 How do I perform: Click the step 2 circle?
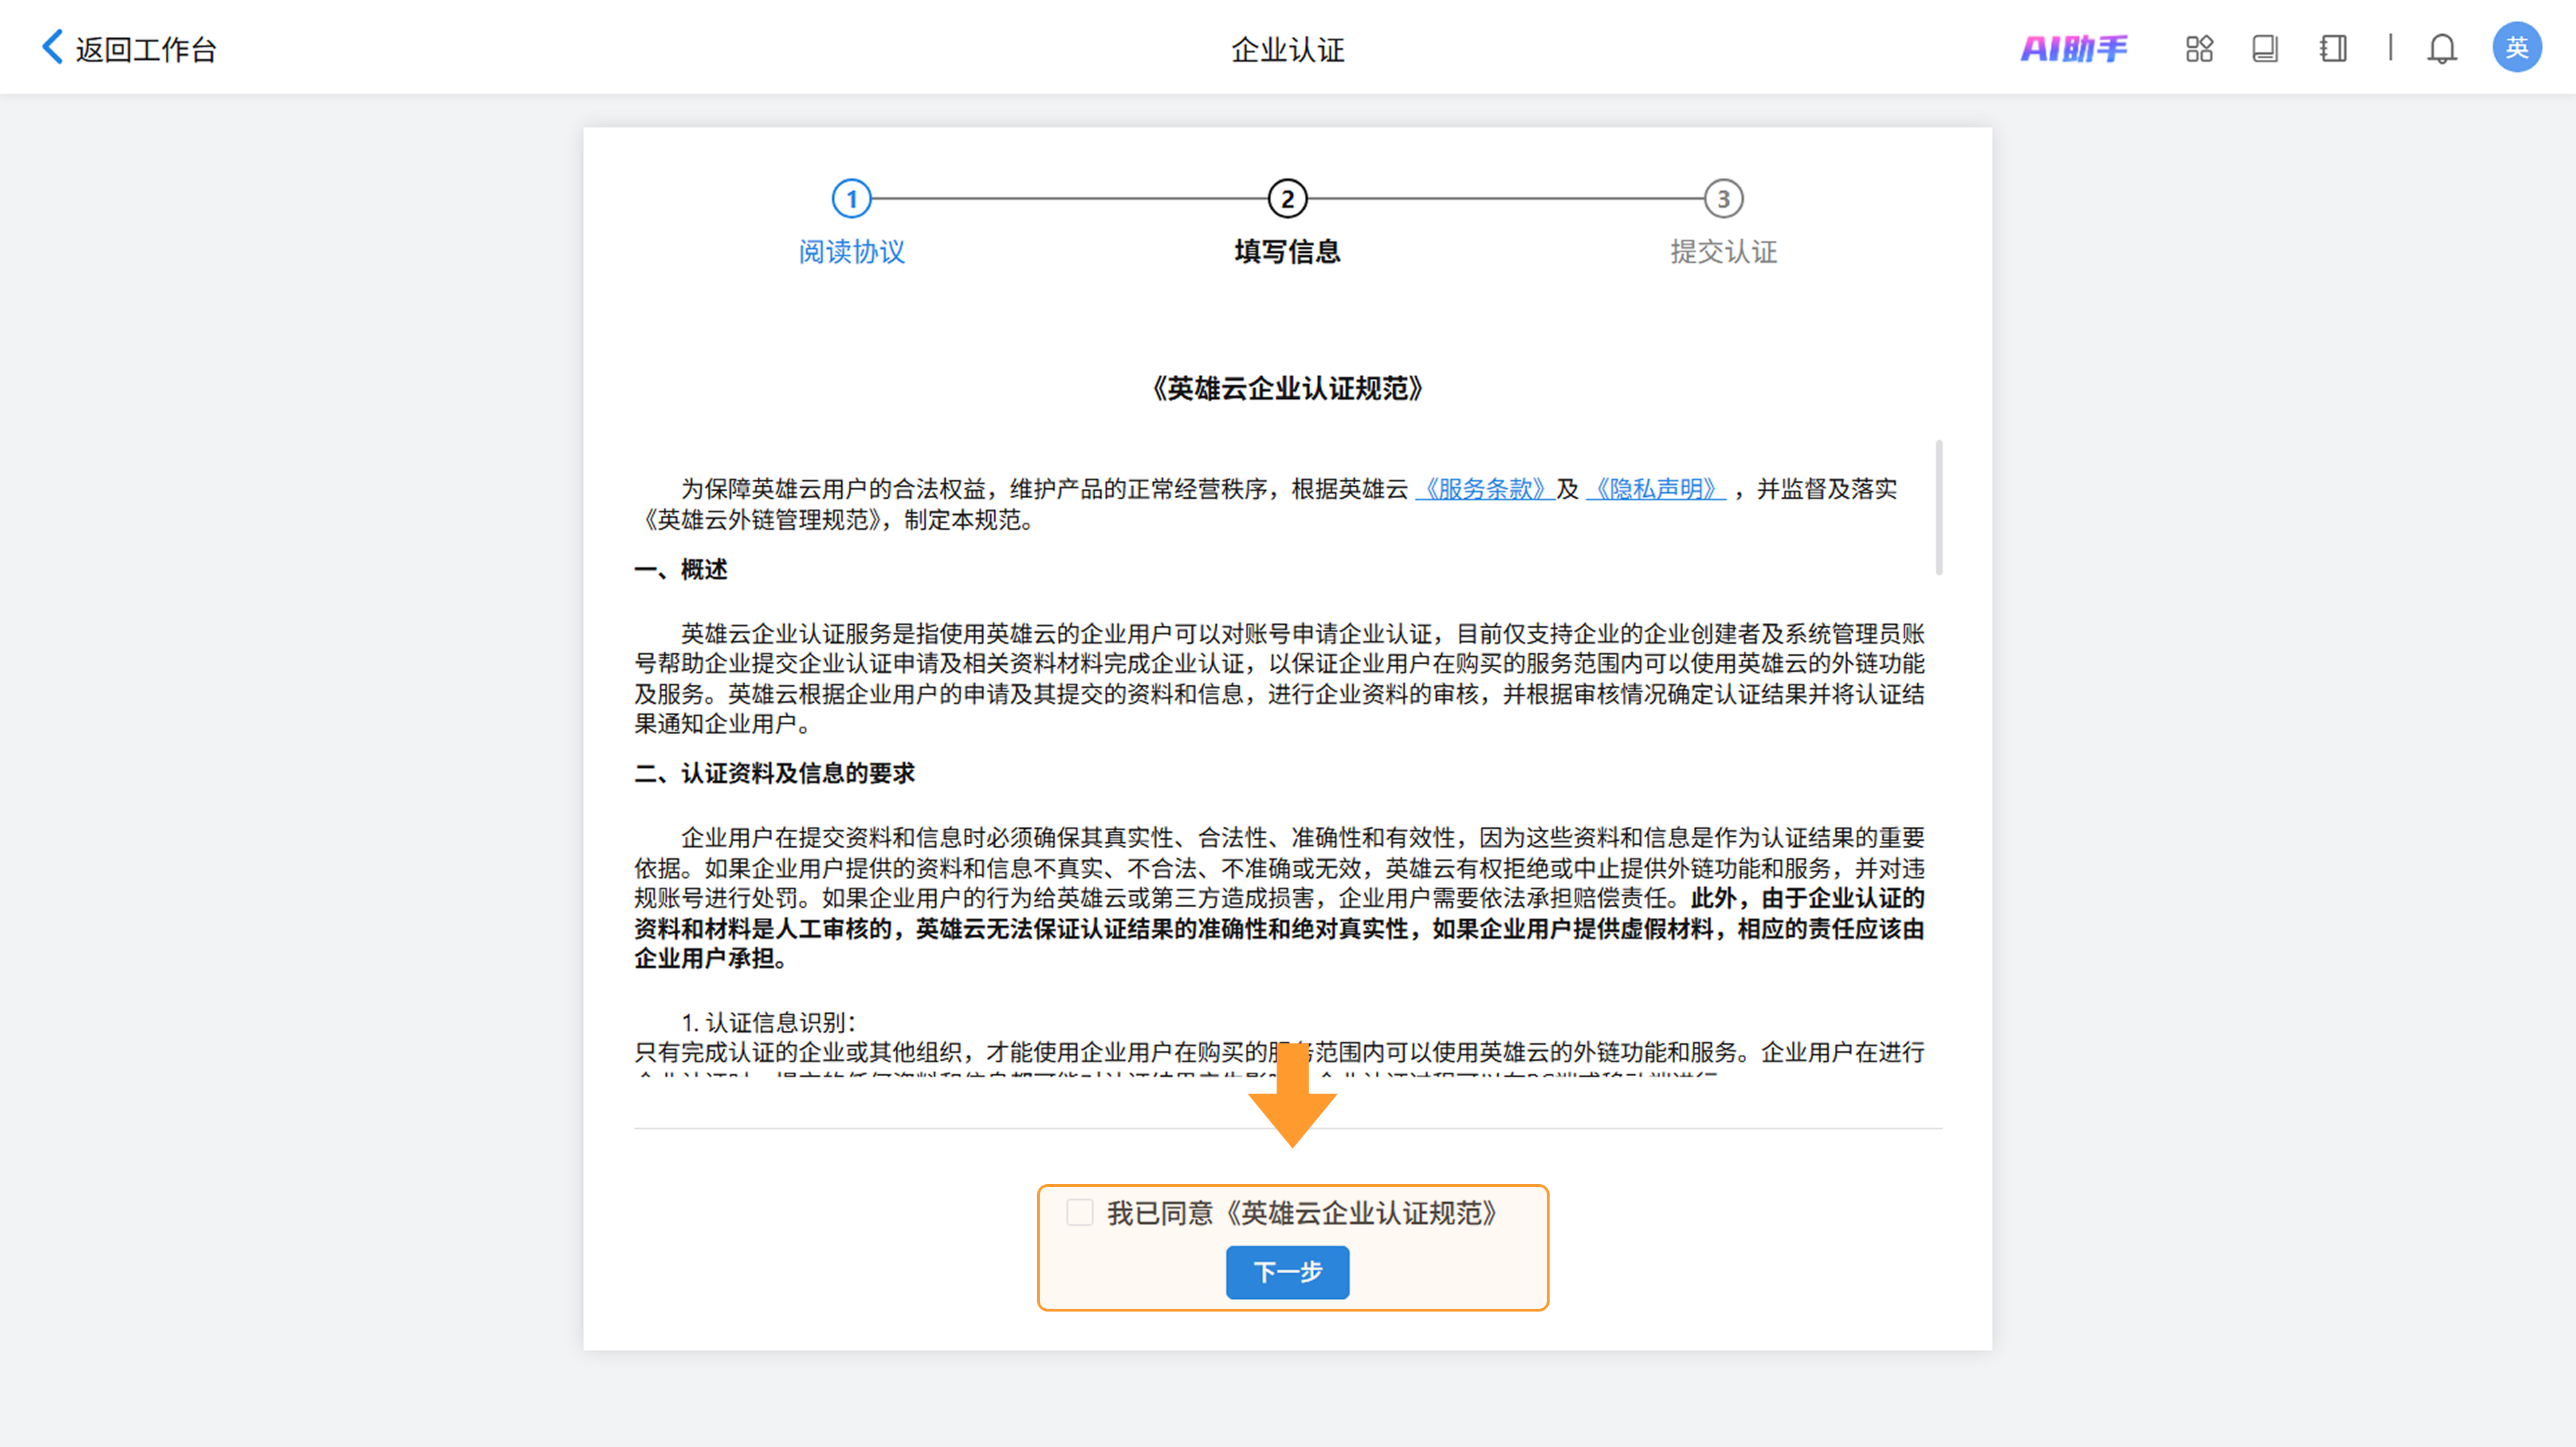[1287, 199]
